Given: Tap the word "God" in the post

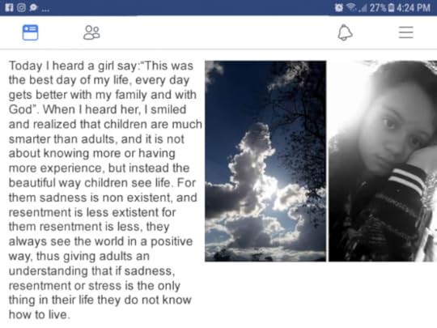Looking at the screenshot, I should click(20, 109).
